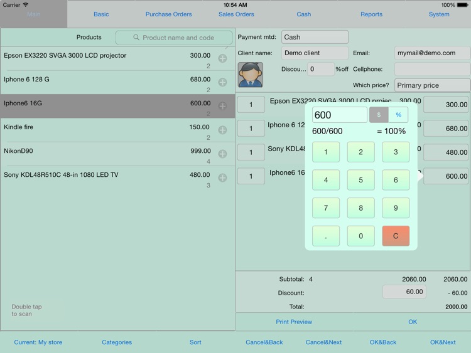471x353 pixels.
Task: Confirm the order with OK button
Action: tap(413, 322)
